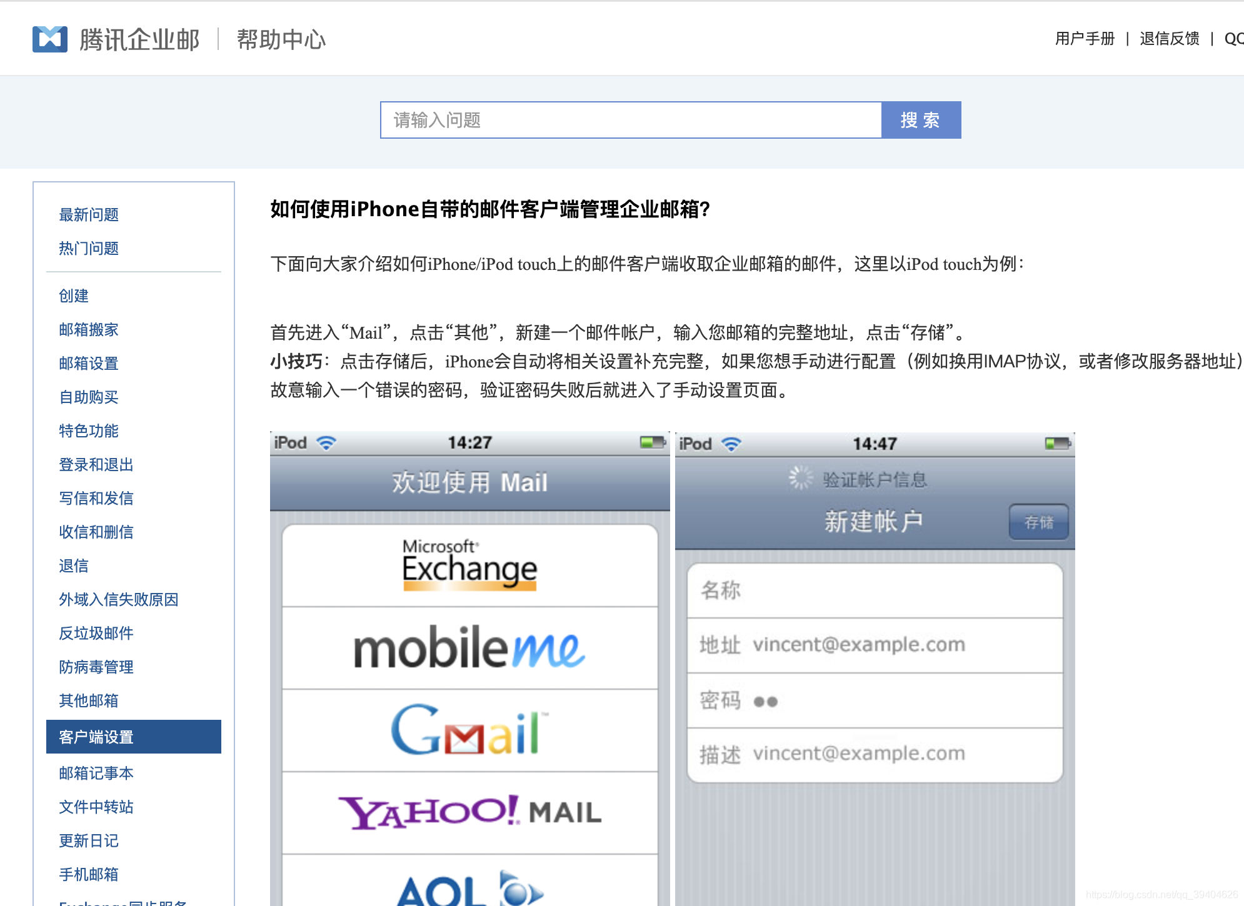The height and width of the screenshot is (906, 1244).
Task: Click the Tencent Enterprise Mail logo icon
Action: click(50, 39)
